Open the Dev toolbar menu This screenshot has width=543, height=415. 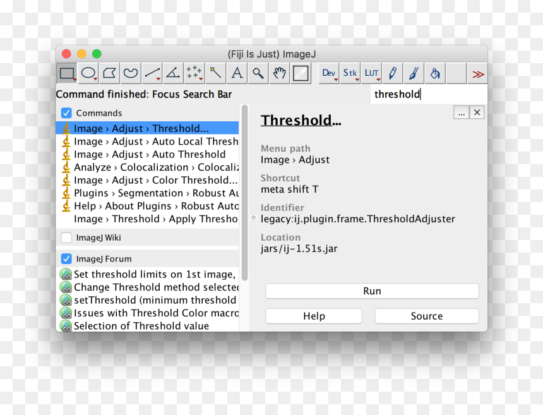click(328, 73)
